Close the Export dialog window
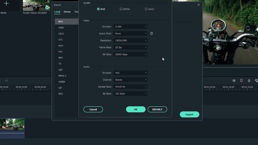 click(199, 5)
